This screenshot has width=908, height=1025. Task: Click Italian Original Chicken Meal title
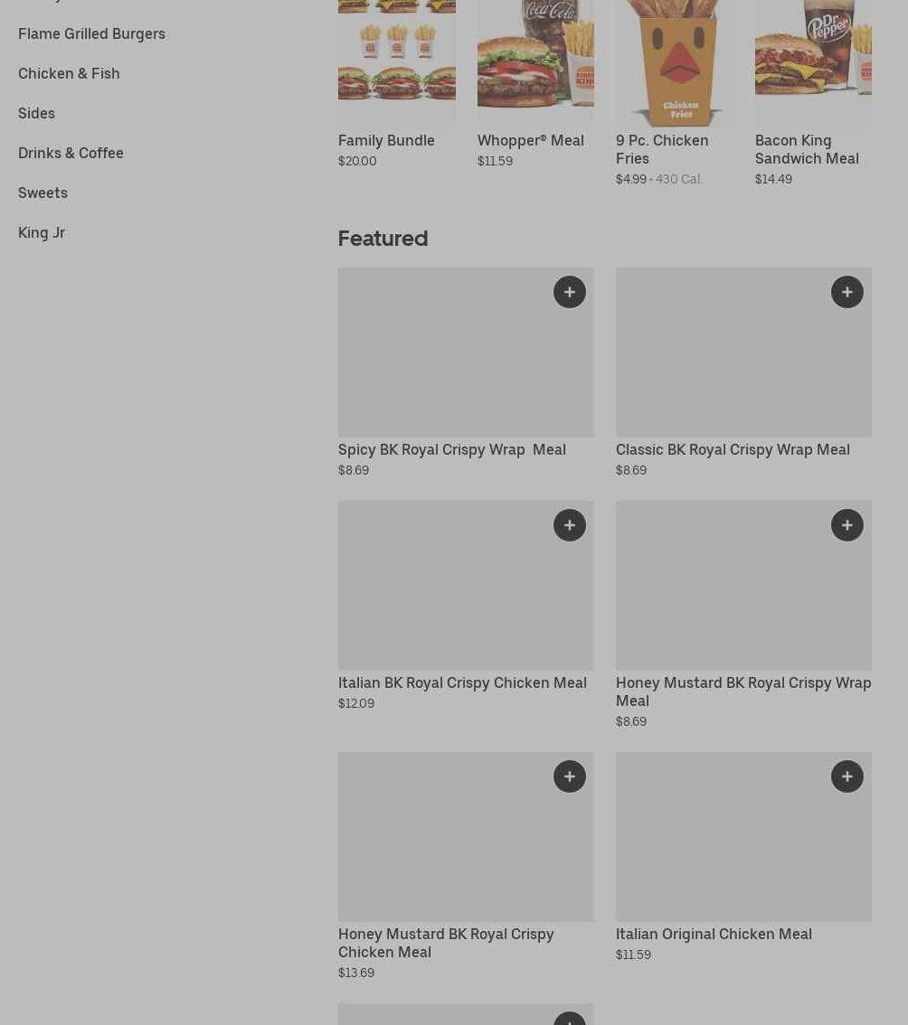[x=714, y=934]
